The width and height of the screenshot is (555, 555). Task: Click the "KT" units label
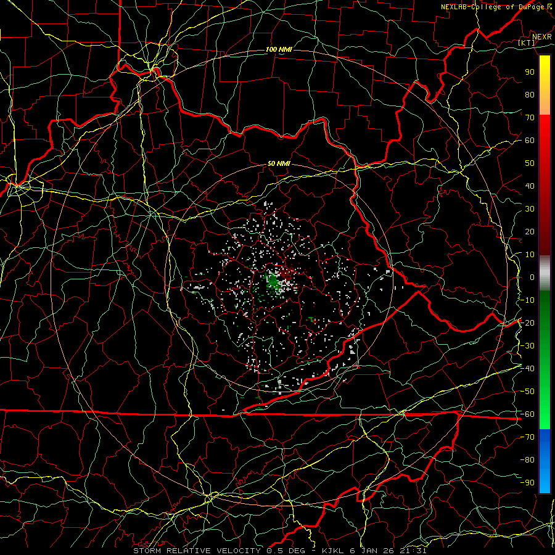click(x=527, y=43)
